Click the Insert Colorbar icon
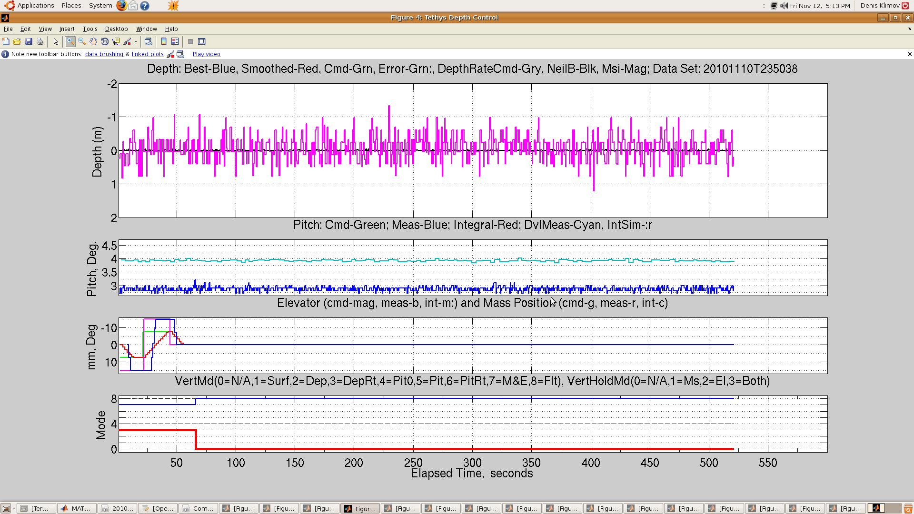 coord(164,41)
